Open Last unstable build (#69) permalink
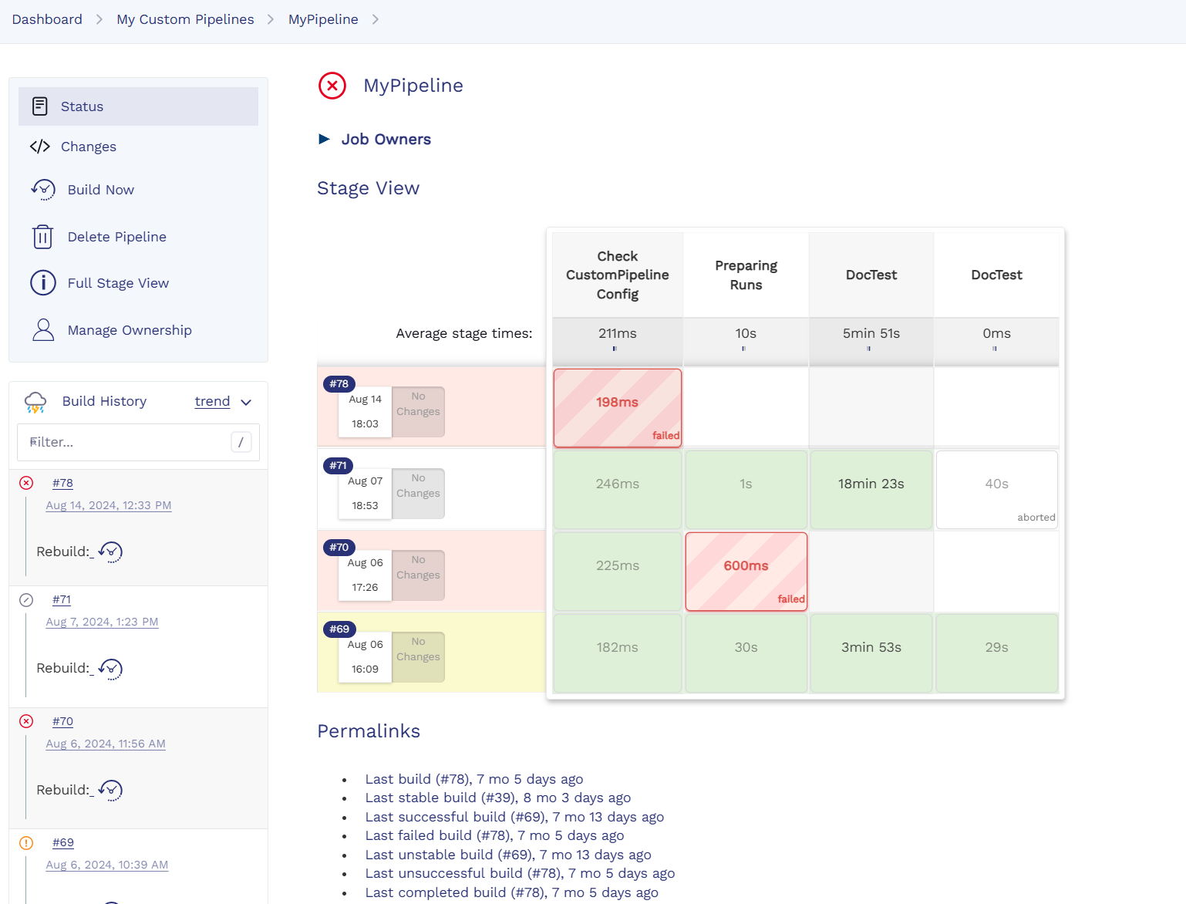 [x=508, y=855]
